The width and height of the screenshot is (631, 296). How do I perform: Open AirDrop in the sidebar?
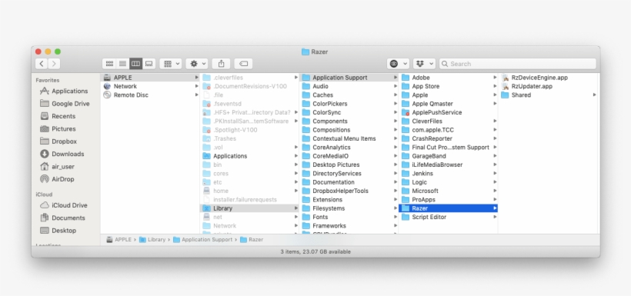pyautogui.click(x=57, y=179)
